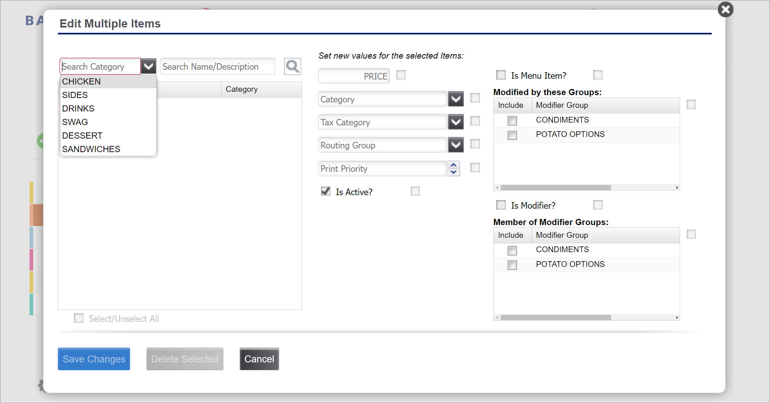Include CONDIMENTS in Modified by these Groups
The width and height of the screenshot is (770, 403).
[x=512, y=121]
